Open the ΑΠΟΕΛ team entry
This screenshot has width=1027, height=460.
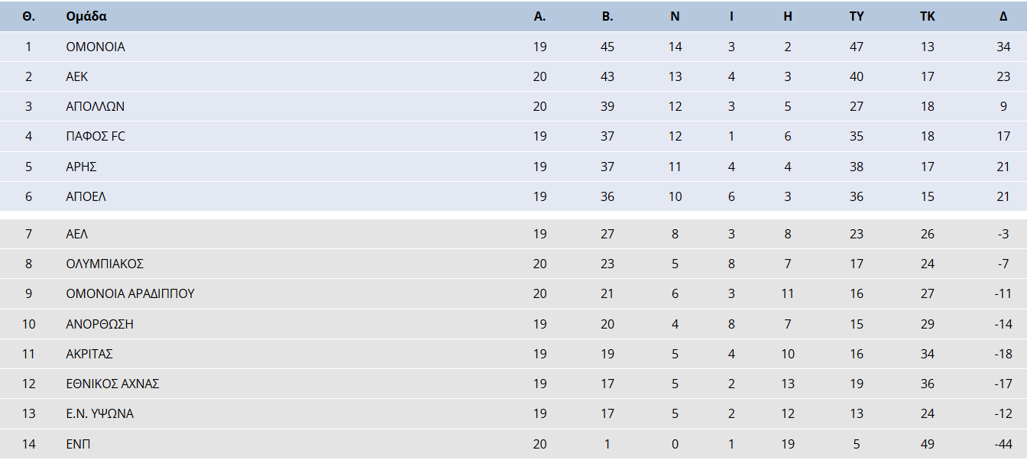[x=86, y=196]
